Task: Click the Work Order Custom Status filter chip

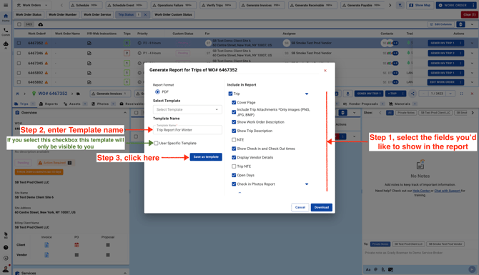Action: pyautogui.click(x=173, y=15)
